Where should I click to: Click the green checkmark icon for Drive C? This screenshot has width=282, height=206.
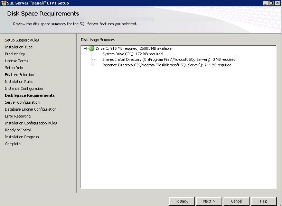click(x=92, y=48)
